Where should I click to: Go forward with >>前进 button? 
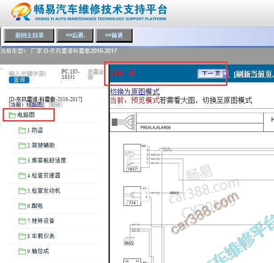pos(114,36)
